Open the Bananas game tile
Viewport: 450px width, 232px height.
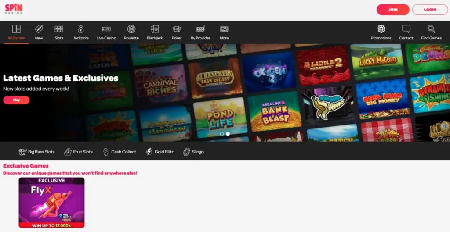(x=328, y=105)
